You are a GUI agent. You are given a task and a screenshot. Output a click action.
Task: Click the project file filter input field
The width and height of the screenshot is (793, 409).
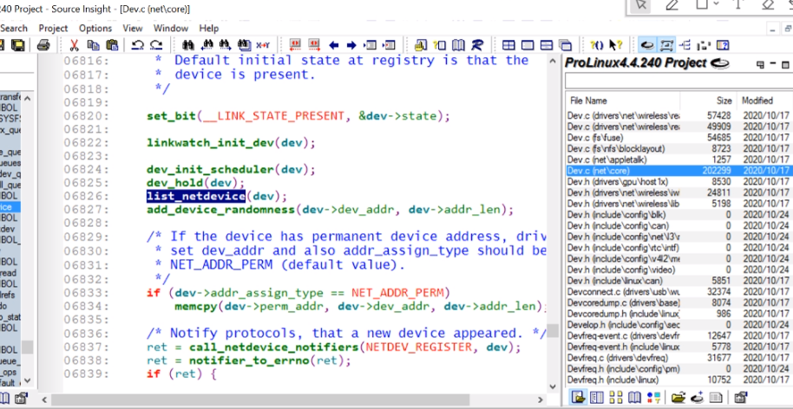coord(678,81)
